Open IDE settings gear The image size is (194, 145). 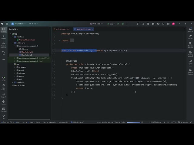[x=168, y=24]
